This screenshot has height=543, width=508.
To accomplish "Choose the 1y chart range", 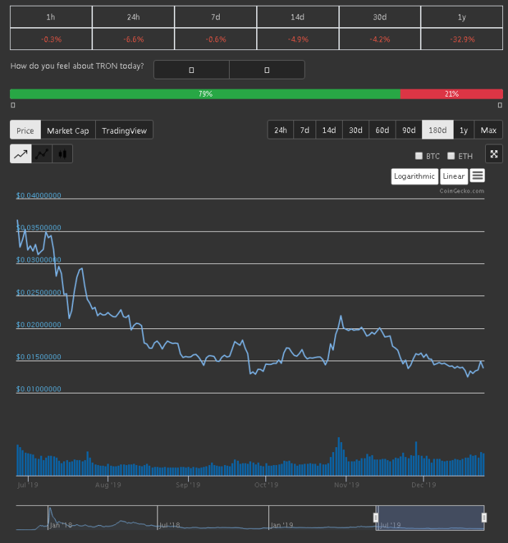I will (x=464, y=130).
